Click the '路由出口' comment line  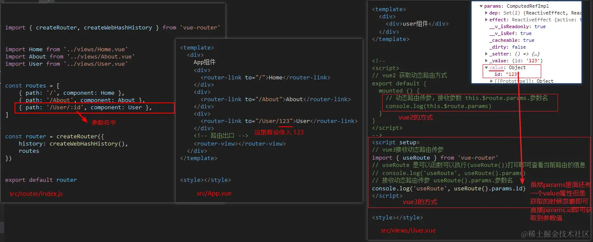click(221, 135)
